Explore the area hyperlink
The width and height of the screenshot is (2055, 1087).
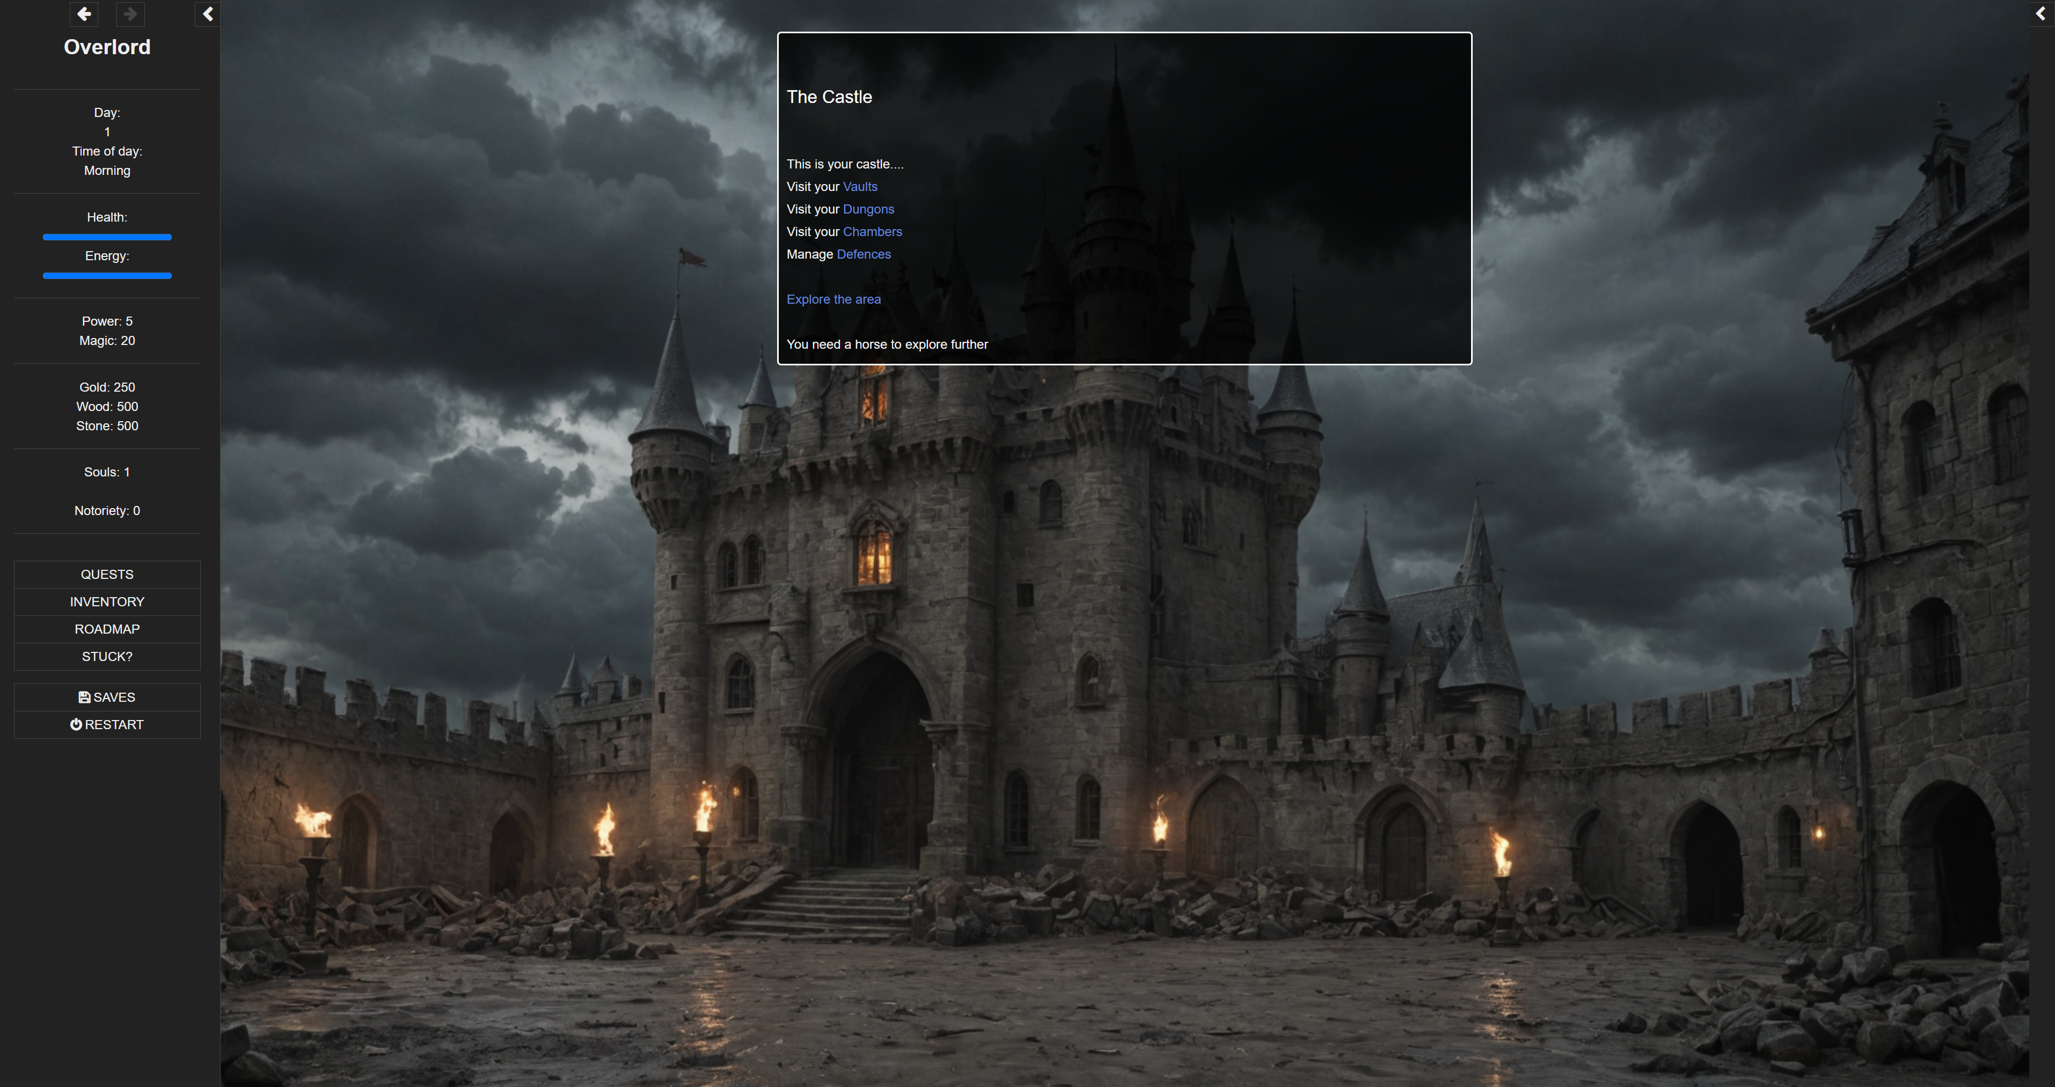point(835,299)
